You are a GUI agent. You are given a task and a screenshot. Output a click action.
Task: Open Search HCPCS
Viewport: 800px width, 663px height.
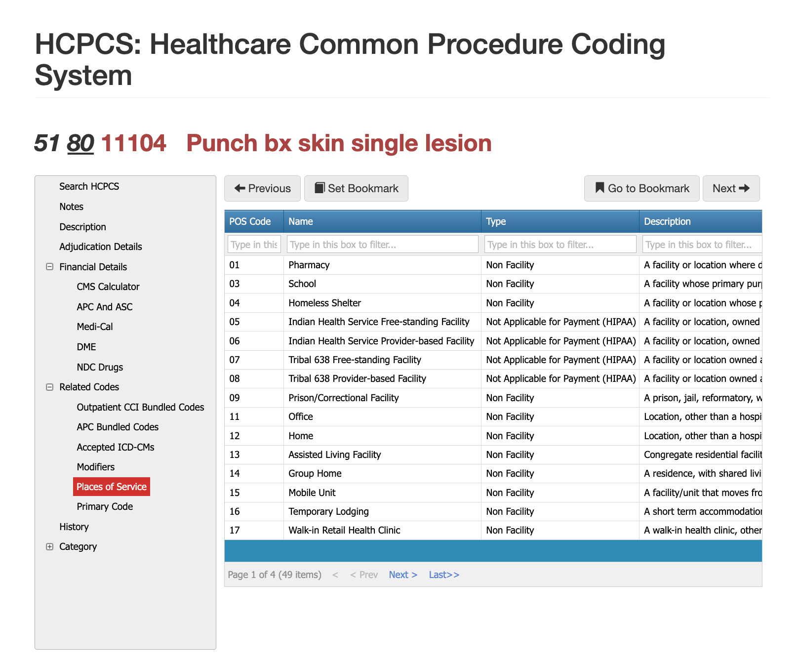point(89,186)
